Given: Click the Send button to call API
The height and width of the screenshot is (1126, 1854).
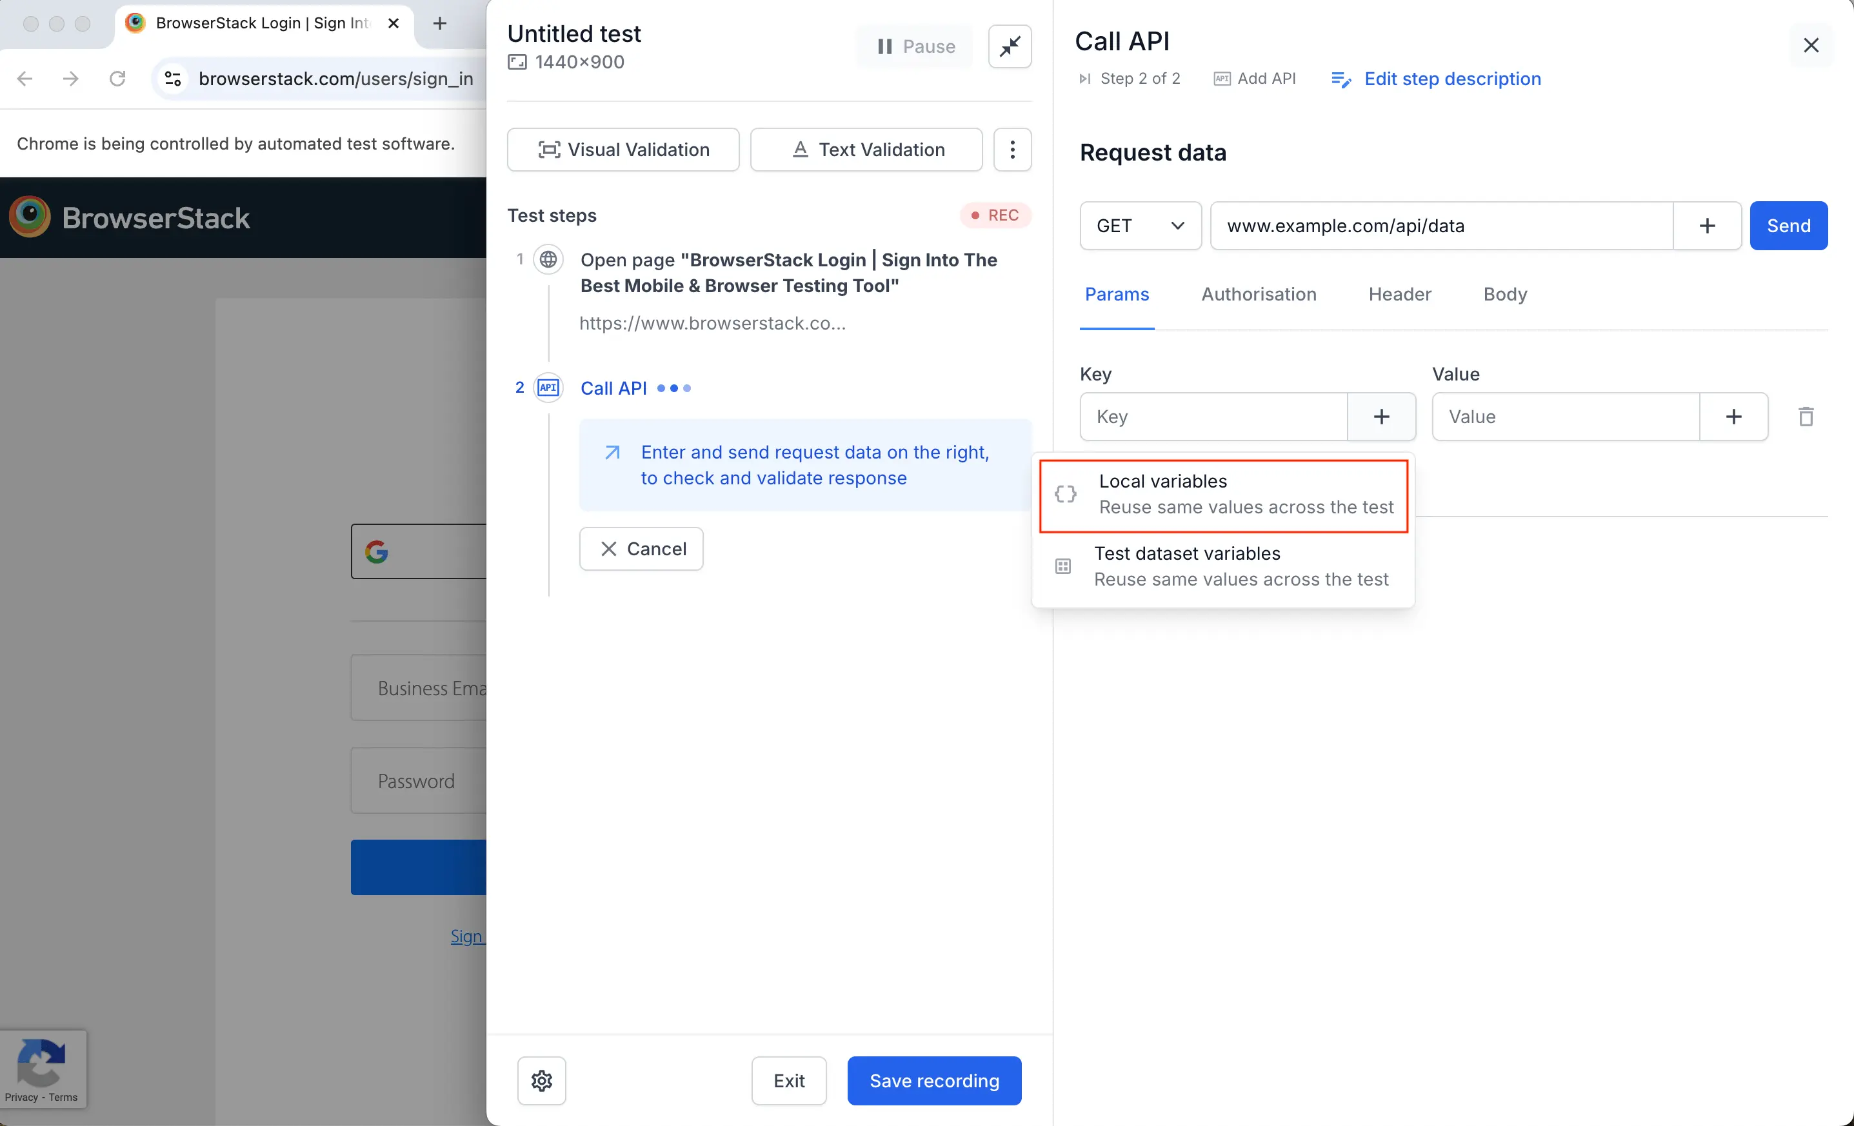Looking at the screenshot, I should 1789,225.
